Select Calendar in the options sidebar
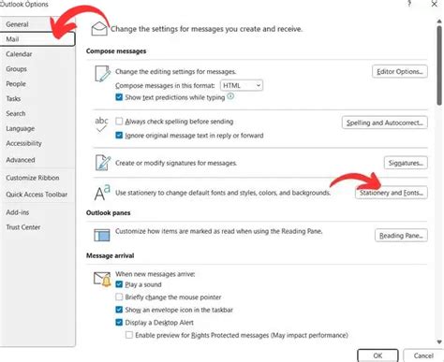The image size is (444, 362). point(19,54)
